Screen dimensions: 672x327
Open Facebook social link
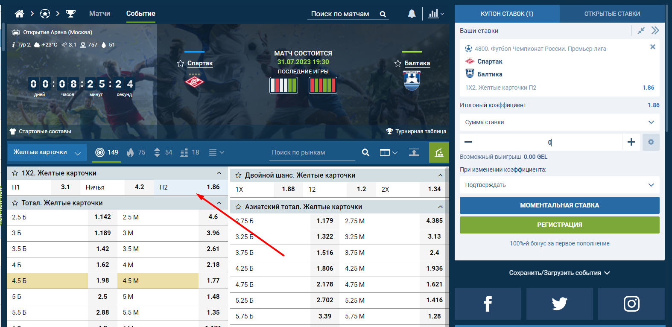[x=488, y=304]
